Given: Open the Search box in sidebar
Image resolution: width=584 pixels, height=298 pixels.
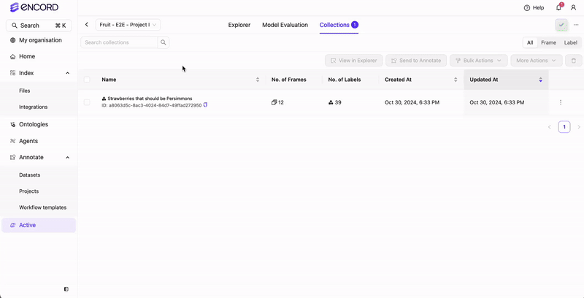Looking at the screenshot, I should pos(39,26).
